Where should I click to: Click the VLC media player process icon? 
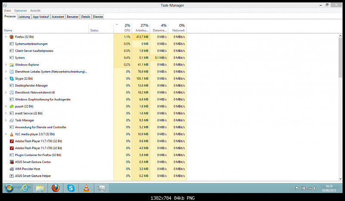12,134
